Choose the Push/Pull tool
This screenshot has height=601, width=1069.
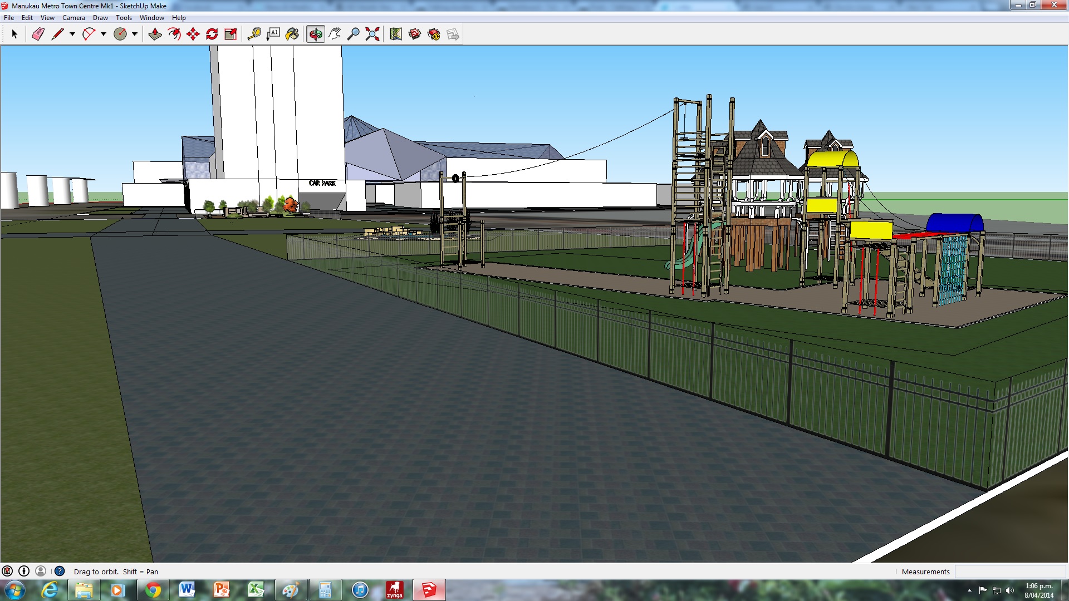tap(155, 35)
